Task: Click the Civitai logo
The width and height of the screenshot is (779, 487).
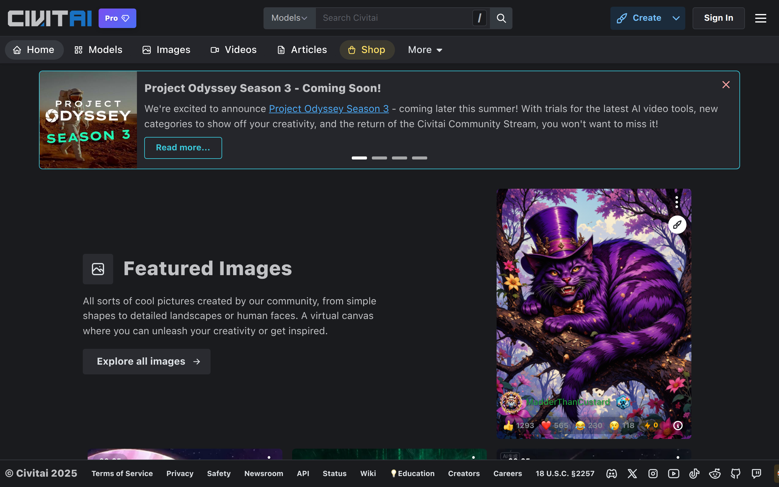Action: tap(50, 18)
